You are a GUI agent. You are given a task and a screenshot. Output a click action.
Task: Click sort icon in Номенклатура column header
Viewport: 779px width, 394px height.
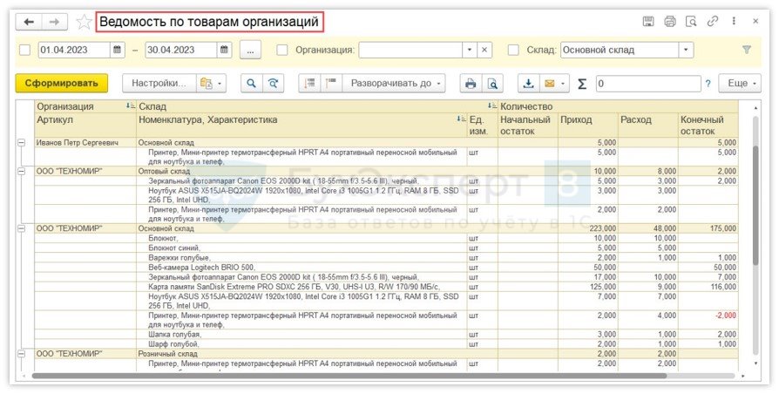click(x=461, y=119)
